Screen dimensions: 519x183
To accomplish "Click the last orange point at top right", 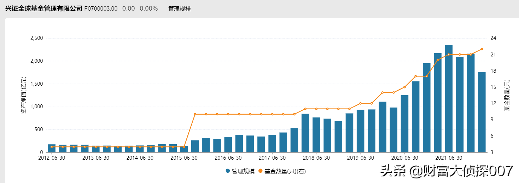I will (482, 49).
